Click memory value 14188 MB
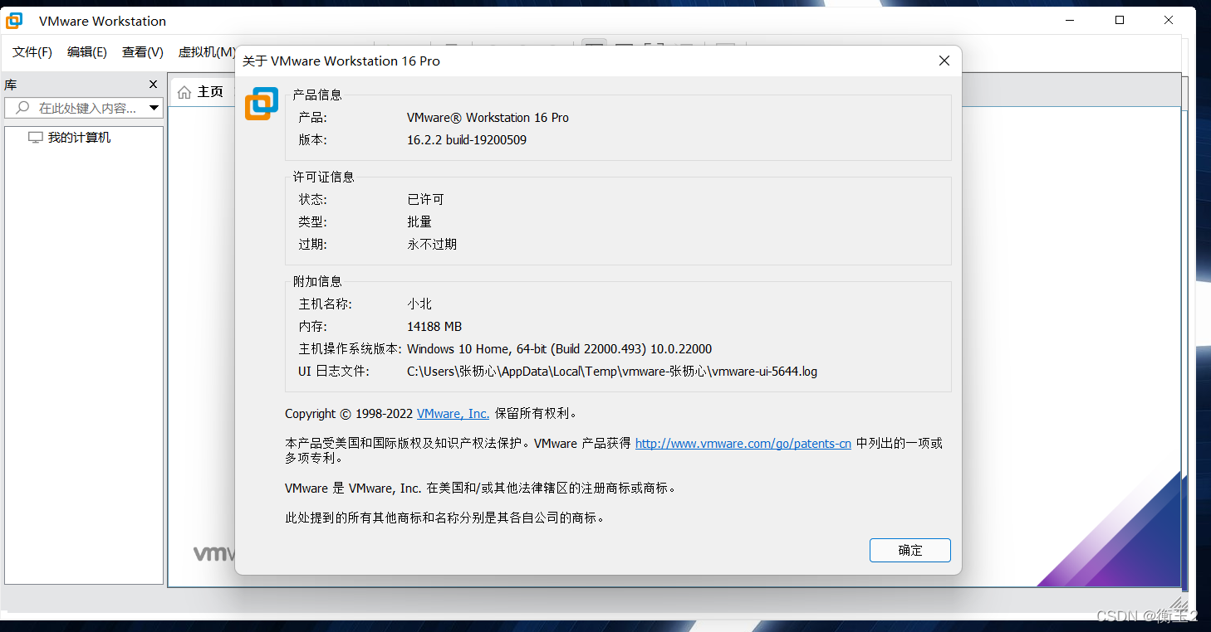Viewport: 1211px width, 632px height. (434, 327)
